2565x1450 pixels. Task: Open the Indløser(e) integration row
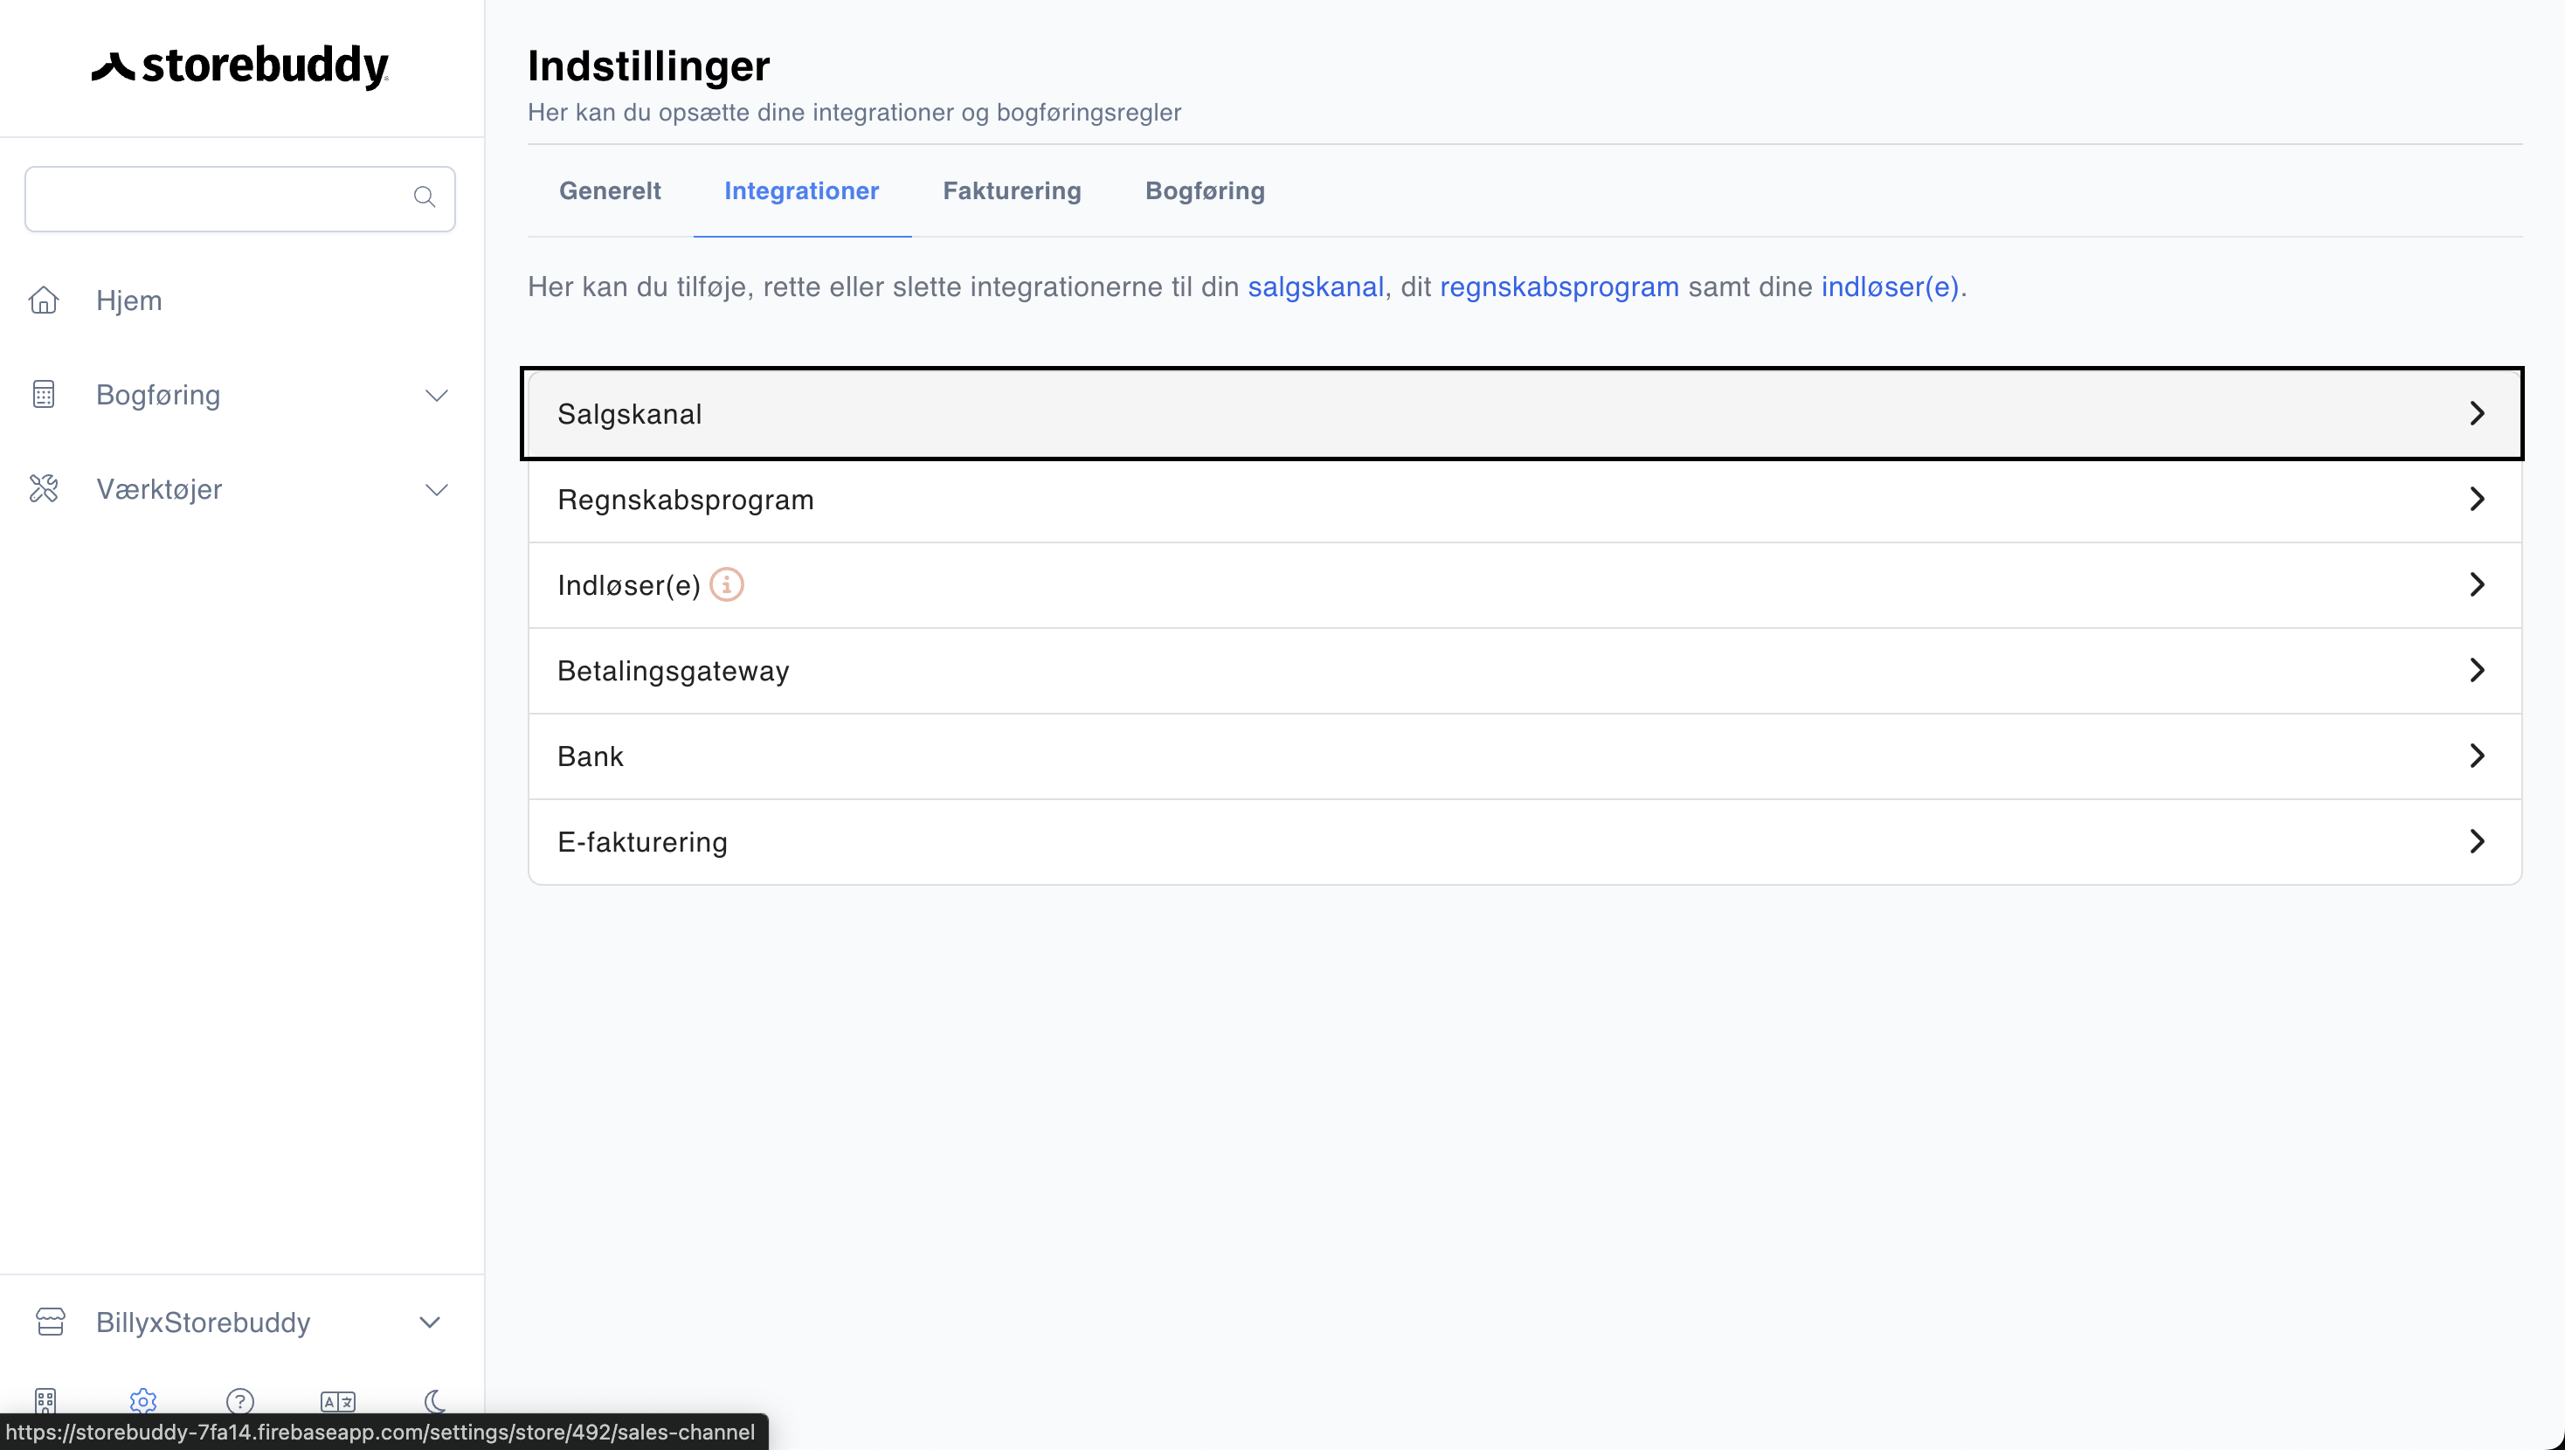(1524, 584)
